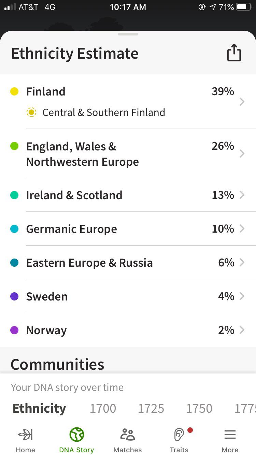Open Germanic Europe 10% chevron
Image resolution: width=256 pixels, height=455 pixels.
[x=242, y=229]
